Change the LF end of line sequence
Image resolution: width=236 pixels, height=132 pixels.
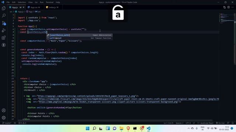pyautogui.click(x=194, y=123)
